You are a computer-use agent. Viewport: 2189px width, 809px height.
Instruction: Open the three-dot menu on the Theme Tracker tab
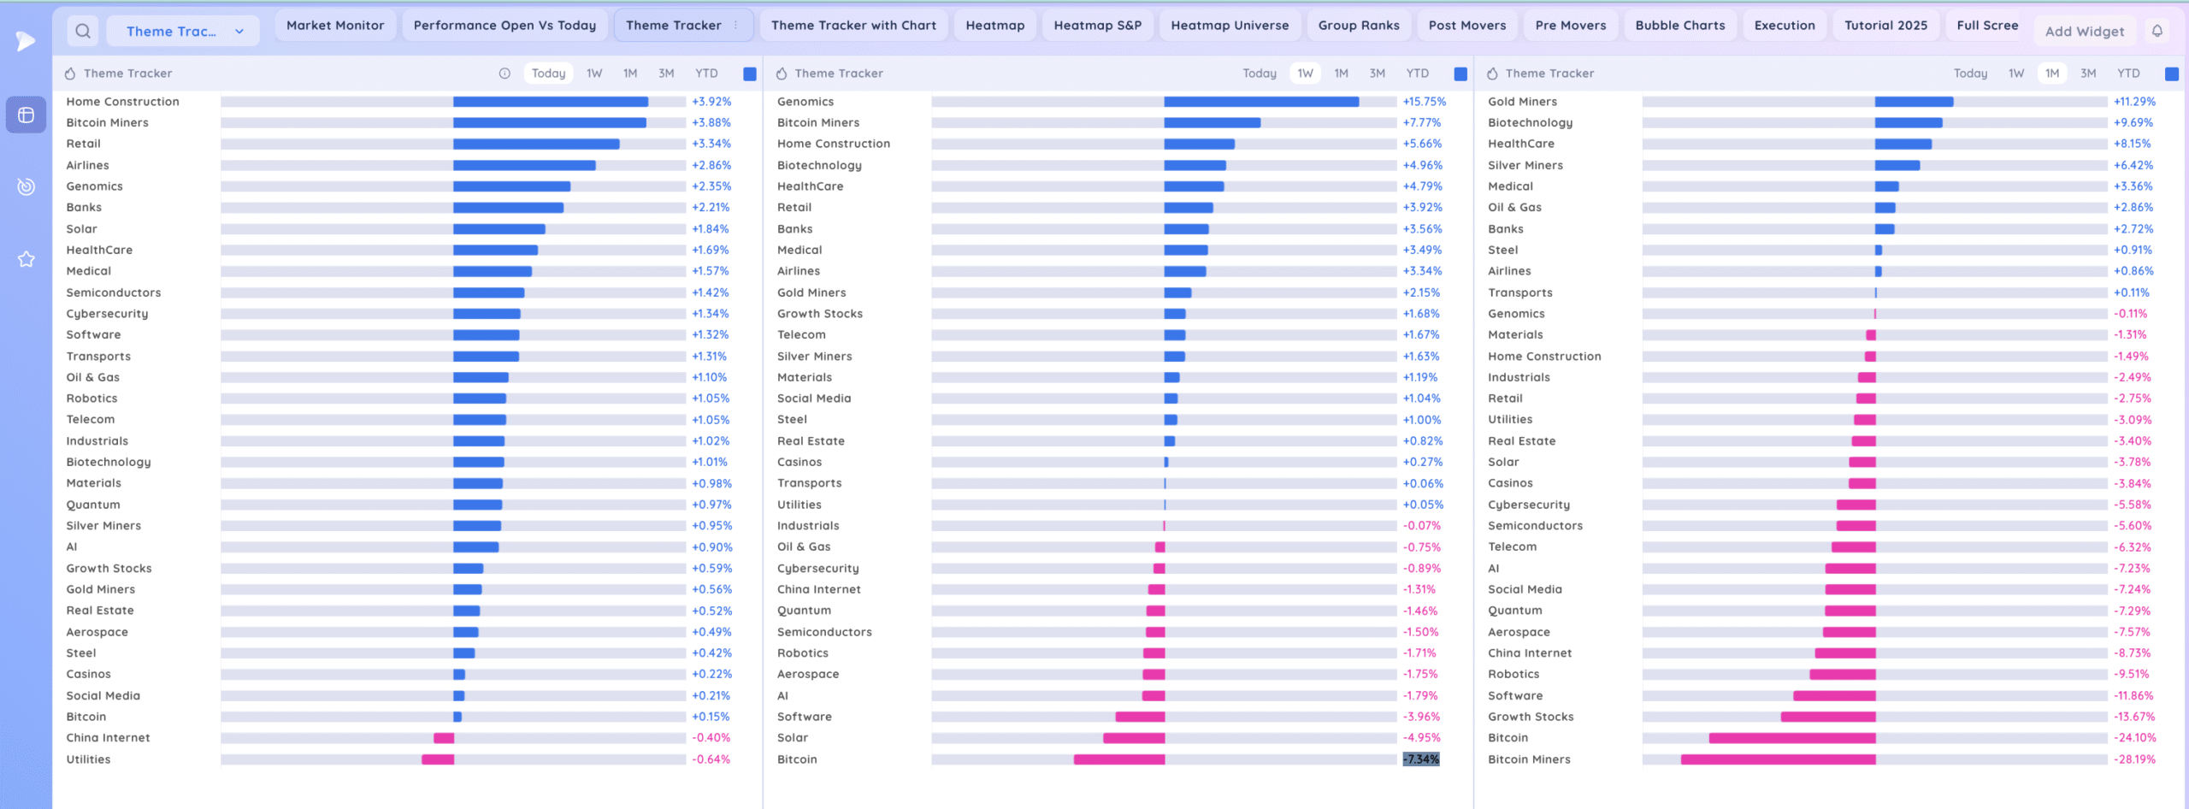pos(736,26)
